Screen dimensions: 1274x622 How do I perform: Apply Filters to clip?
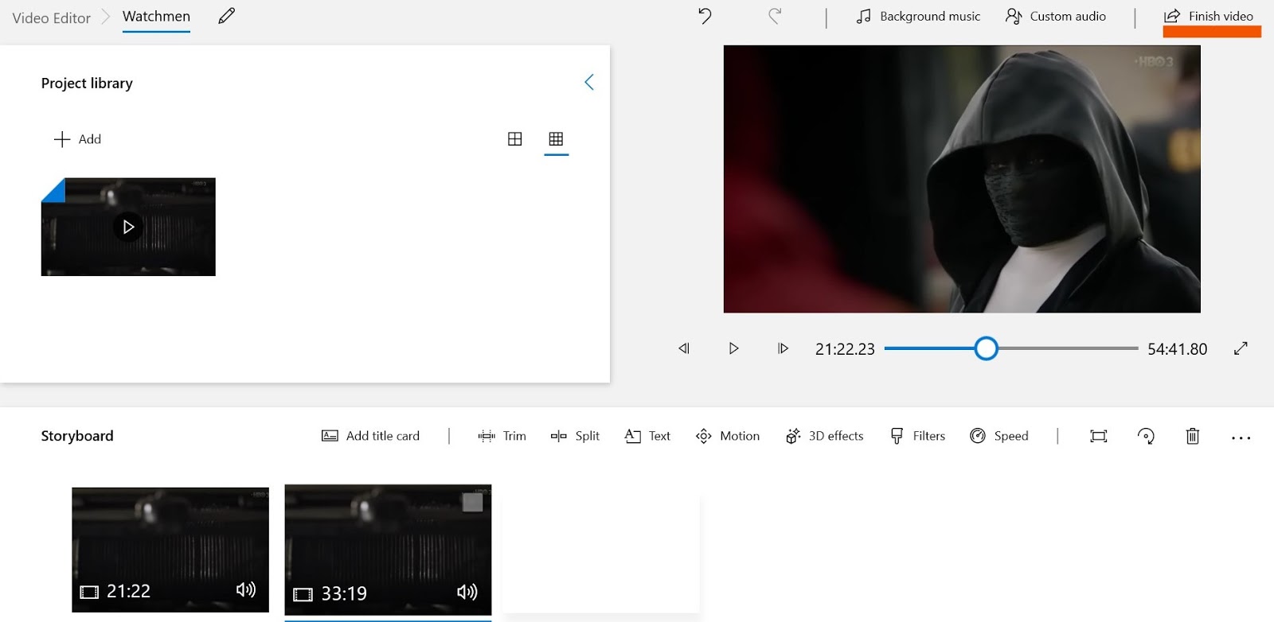pyautogui.click(x=917, y=436)
